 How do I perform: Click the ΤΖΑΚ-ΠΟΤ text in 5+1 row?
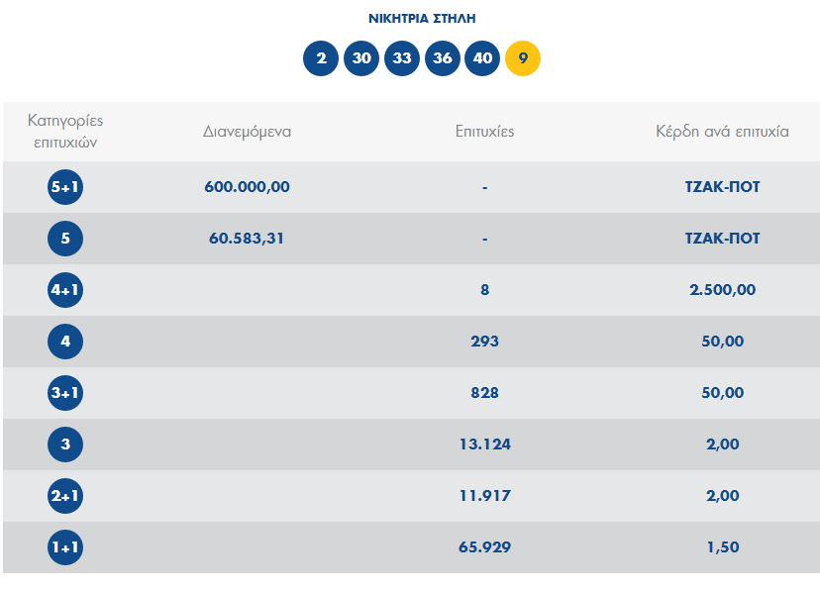coord(722,186)
